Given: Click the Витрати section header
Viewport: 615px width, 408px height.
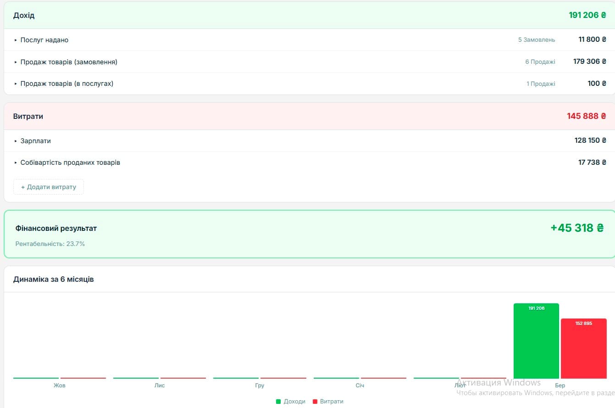Looking at the screenshot, I should pos(28,116).
